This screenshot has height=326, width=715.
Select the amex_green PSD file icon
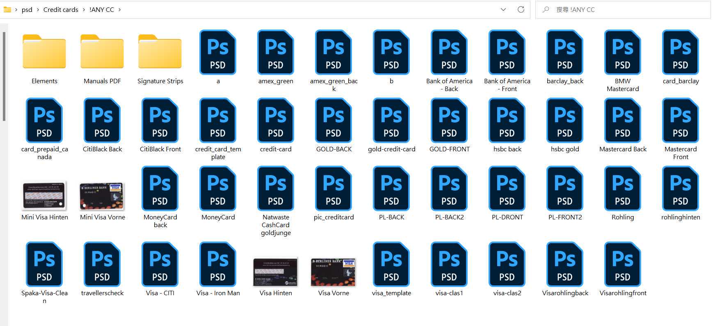(x=276, y=52)
